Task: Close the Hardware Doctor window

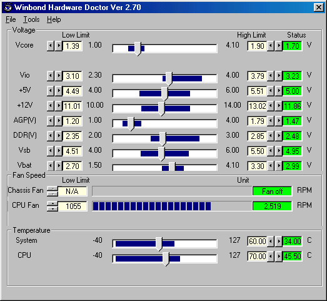Action: coord(319,8)
